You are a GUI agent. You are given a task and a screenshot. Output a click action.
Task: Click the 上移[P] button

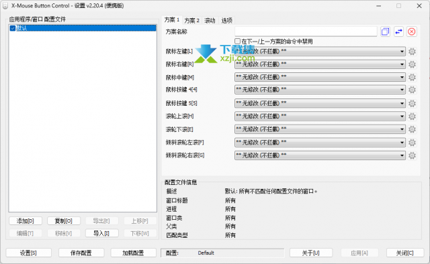click(140, 221)
